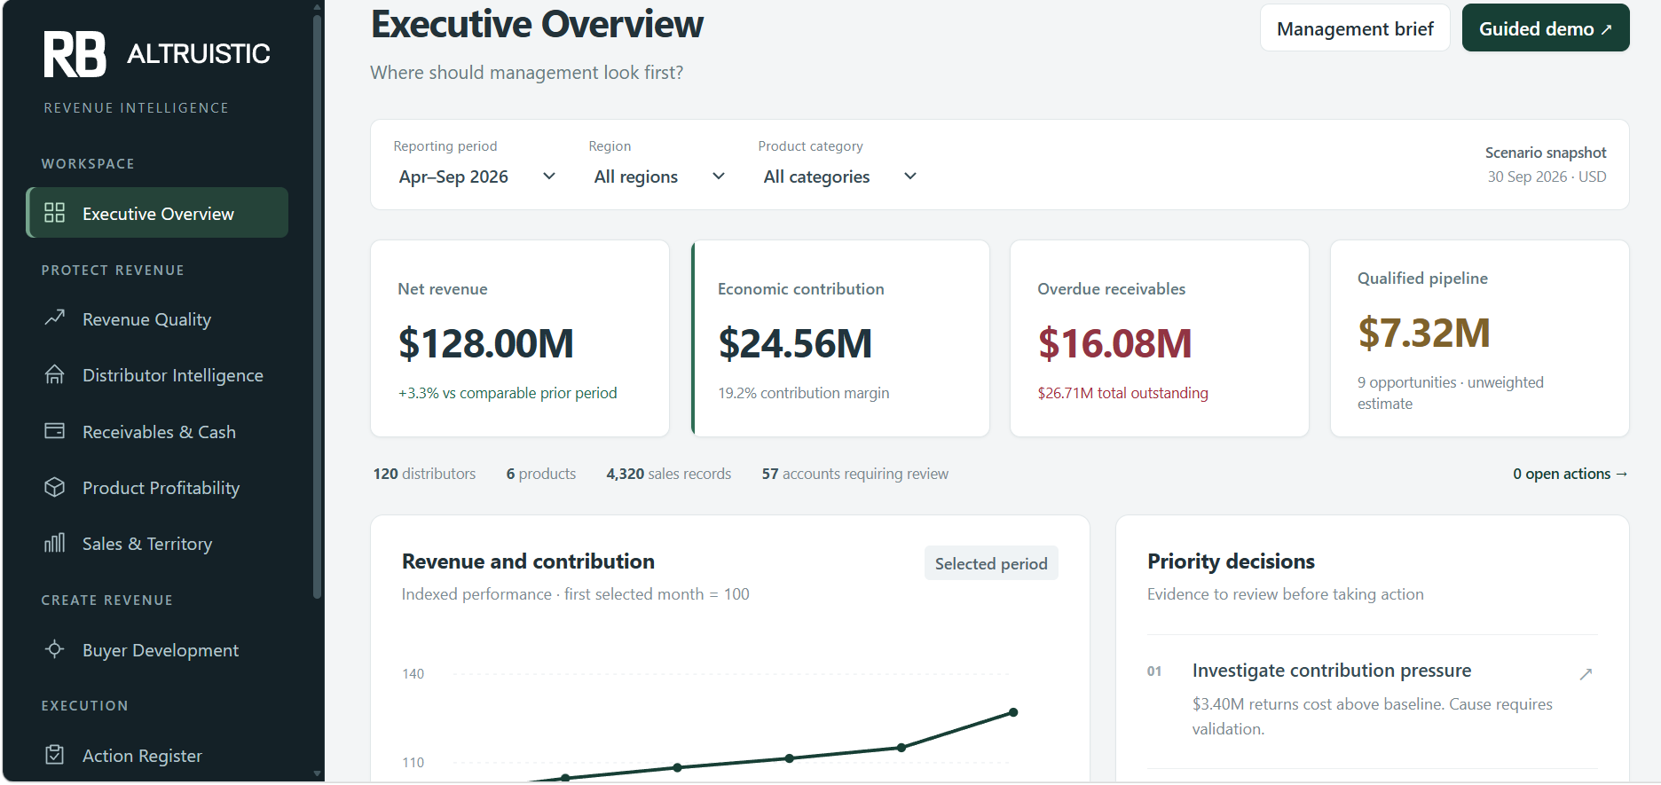The image size is (1661, 785).
Task: Click '$26.71M total outstanding' text
Action: coord(1123,393)
